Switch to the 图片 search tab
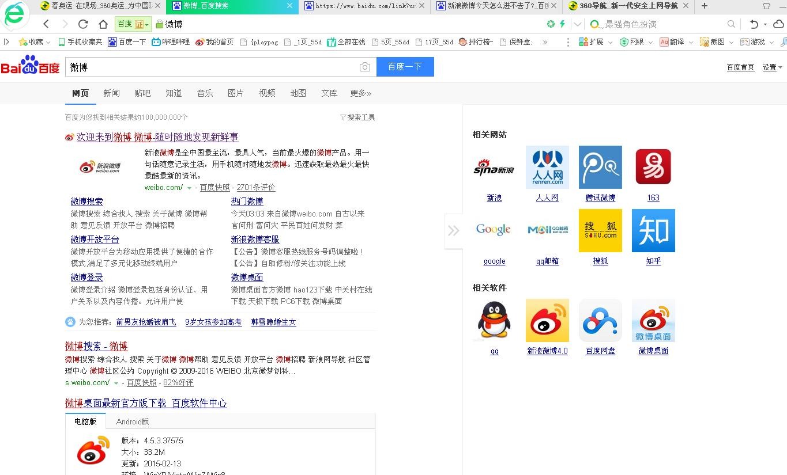This screenshot has width=787, height=475. click(236, 93)
